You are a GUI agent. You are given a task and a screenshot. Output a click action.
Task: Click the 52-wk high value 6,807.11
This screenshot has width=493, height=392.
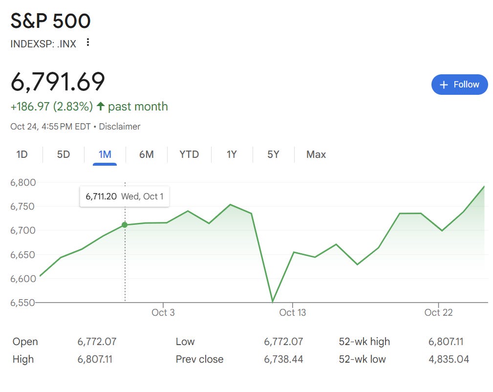pos(446,342)
